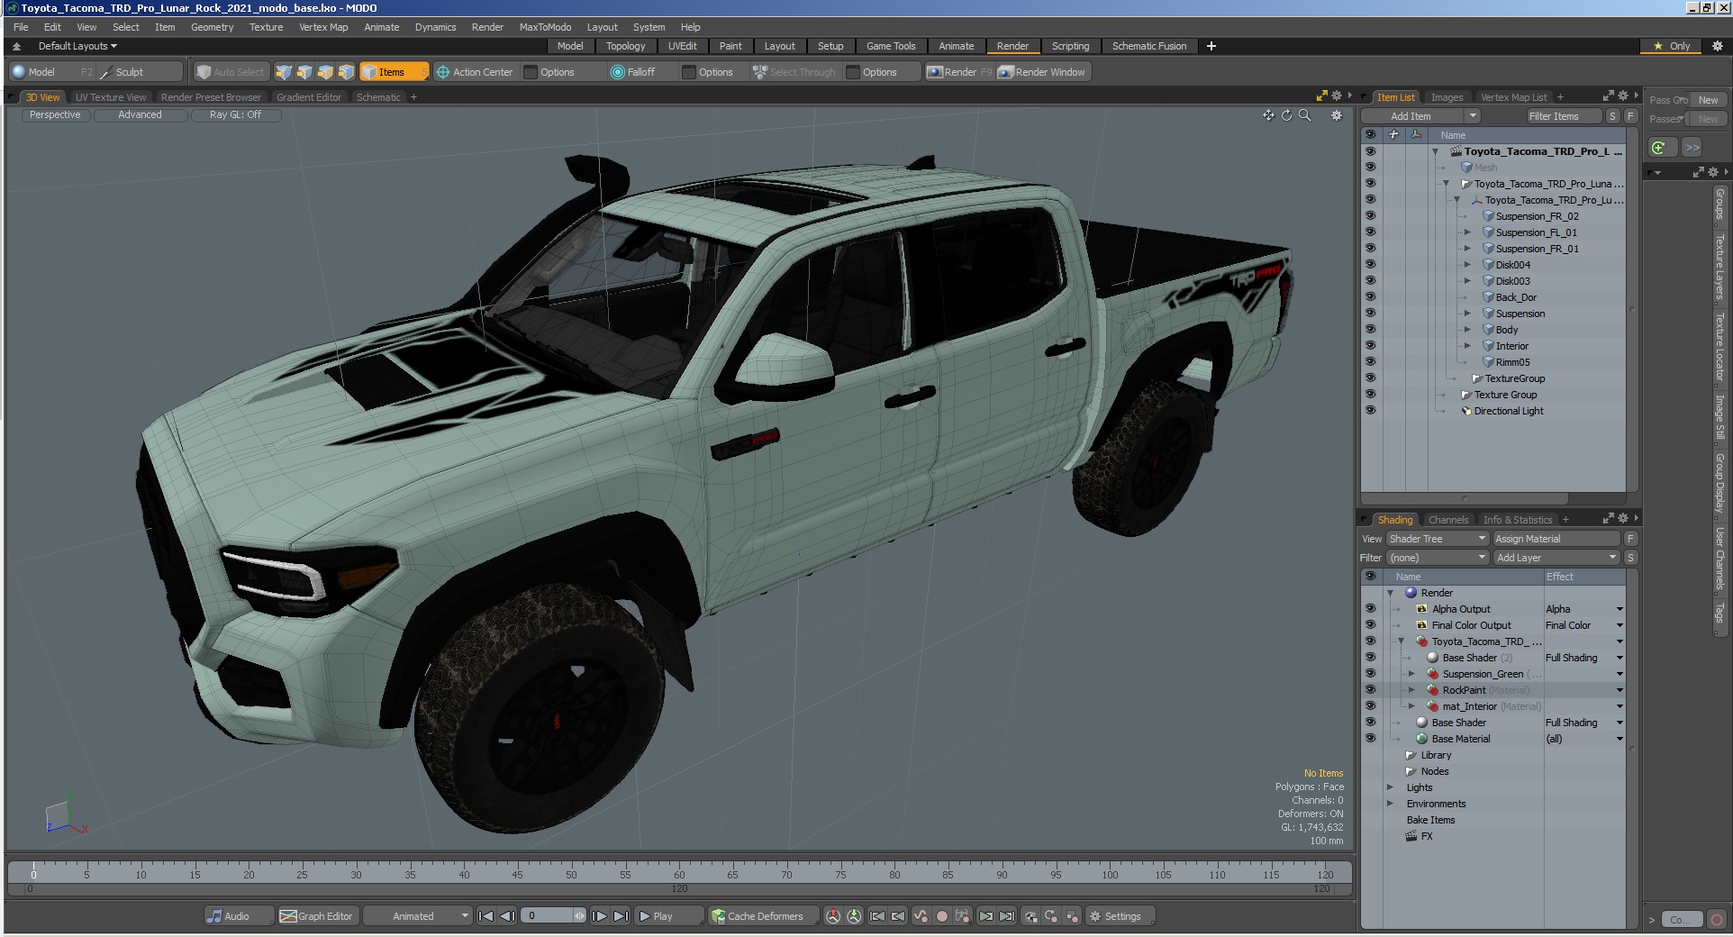
Task: Toggle visibility of Directional Light item
Action: point(1370,411)
